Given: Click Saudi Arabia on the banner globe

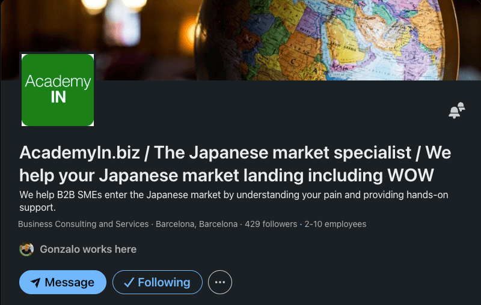Looking at the screenshot, I should [x=343, y=47].
